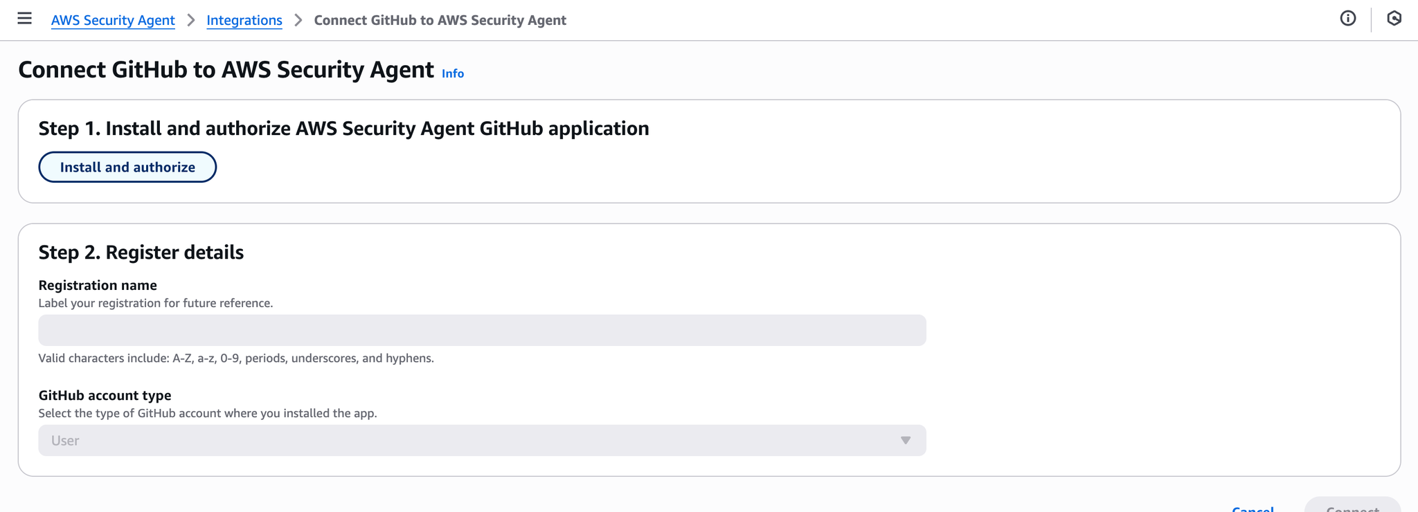This screenshot has width=1418, height=512.
Task: Open the hamburger side navigation menu
Action: pos(24,19)
